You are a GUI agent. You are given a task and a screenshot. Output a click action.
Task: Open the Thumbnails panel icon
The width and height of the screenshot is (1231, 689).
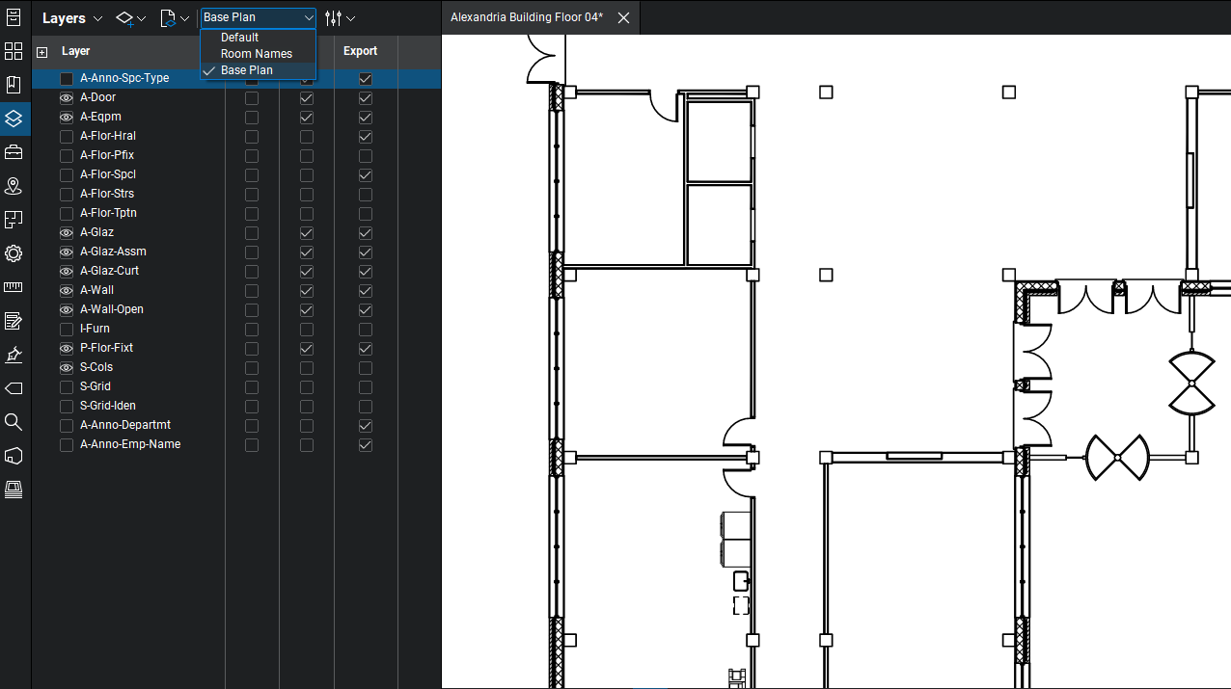[14, 51]
